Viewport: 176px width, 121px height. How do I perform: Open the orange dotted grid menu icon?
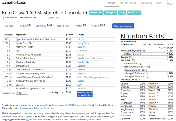click(169, 3)
